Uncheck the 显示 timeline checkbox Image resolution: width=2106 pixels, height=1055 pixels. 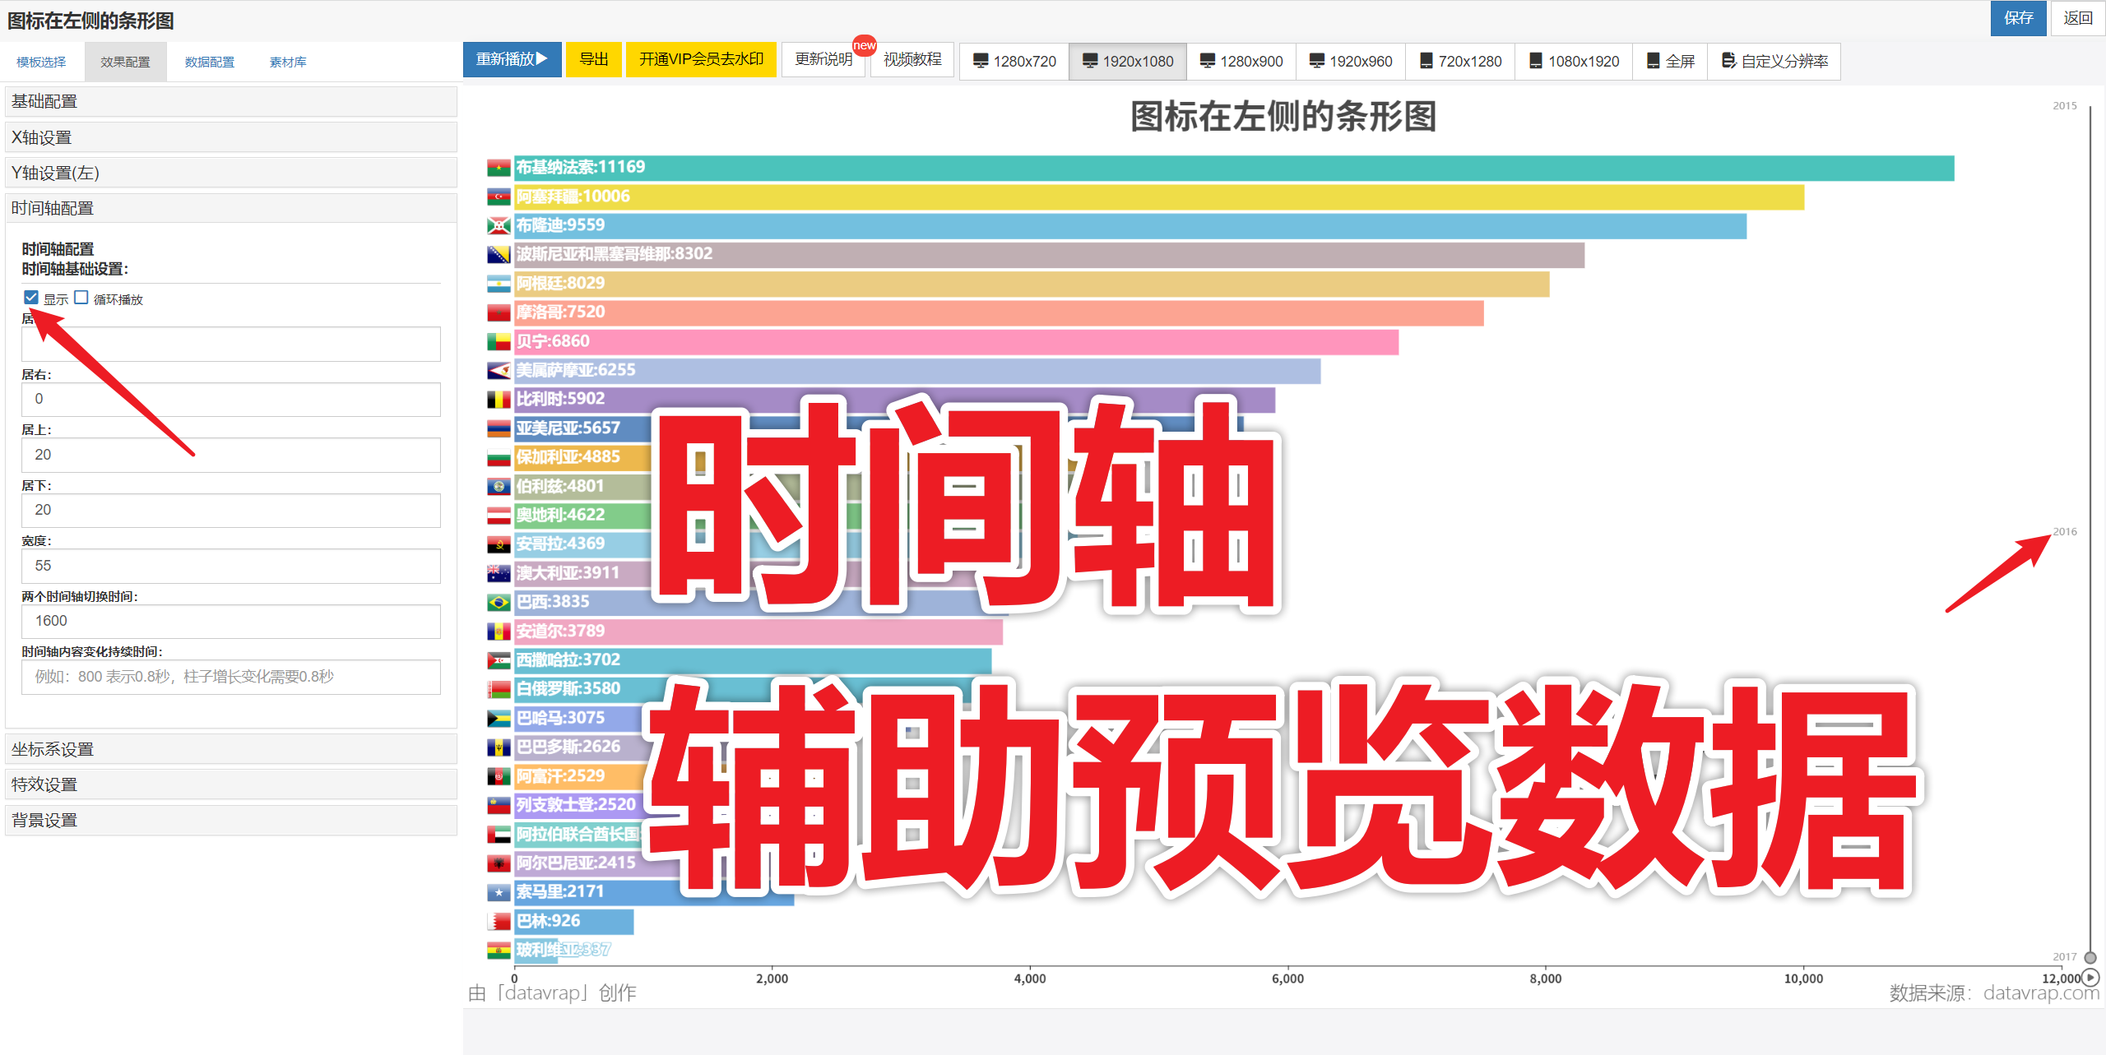click(x=31, y=298)
